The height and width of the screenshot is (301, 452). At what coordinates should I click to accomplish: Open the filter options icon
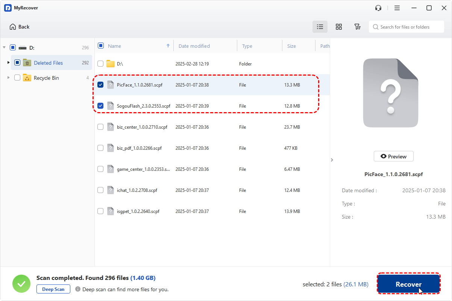[358, 27]
